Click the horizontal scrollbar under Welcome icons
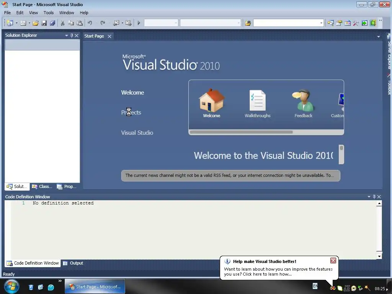392x294 pixels. point(241,132)
